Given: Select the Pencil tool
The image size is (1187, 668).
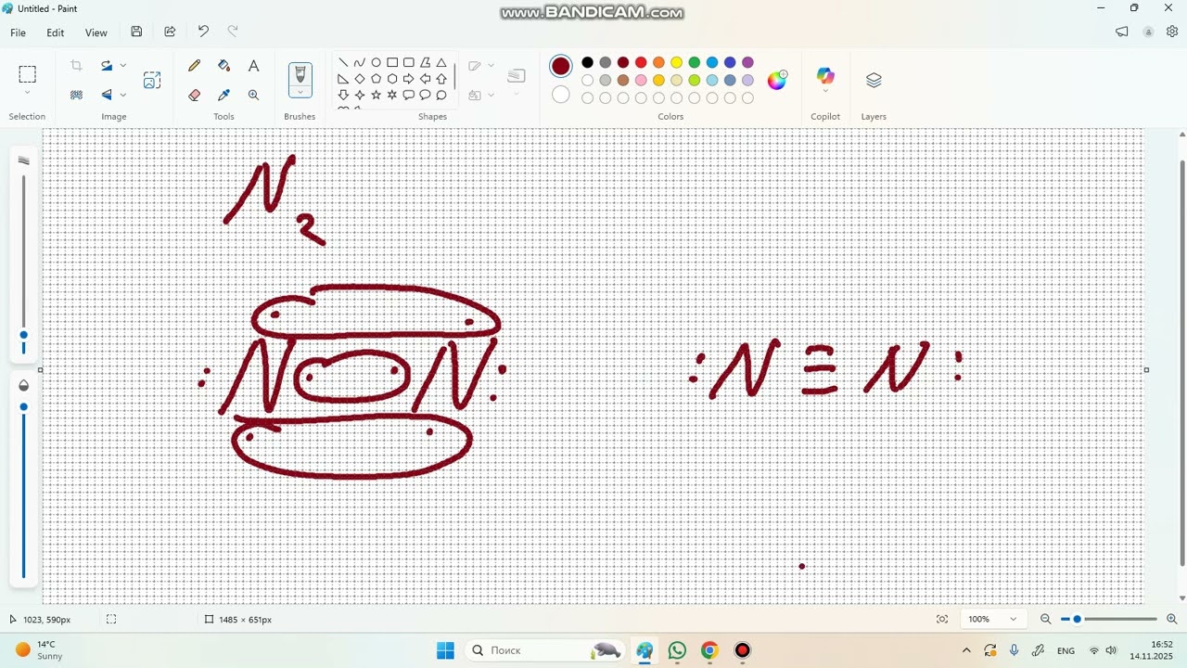Looking at the screenshot, I should [x=195, y=66].
